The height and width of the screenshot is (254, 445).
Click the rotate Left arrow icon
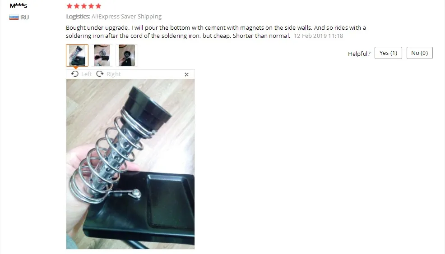coord(75,74)
